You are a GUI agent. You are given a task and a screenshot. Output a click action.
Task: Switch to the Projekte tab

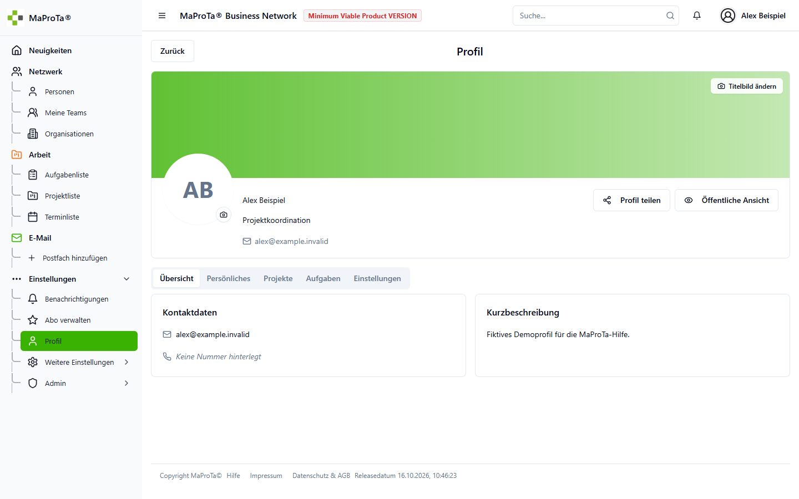(278, 278)
